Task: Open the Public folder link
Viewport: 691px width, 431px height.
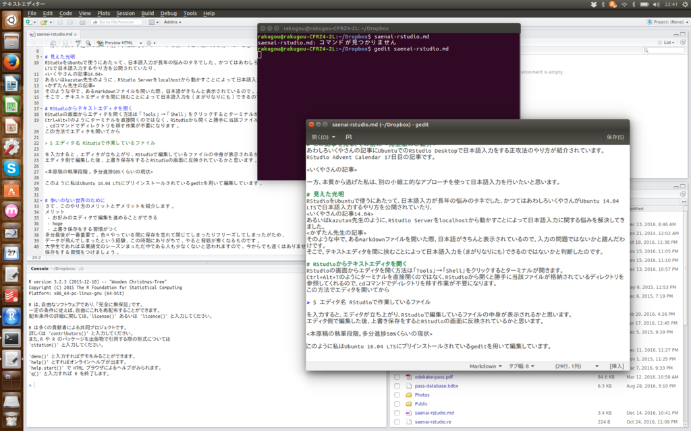Action: click(x=421, y=404)
